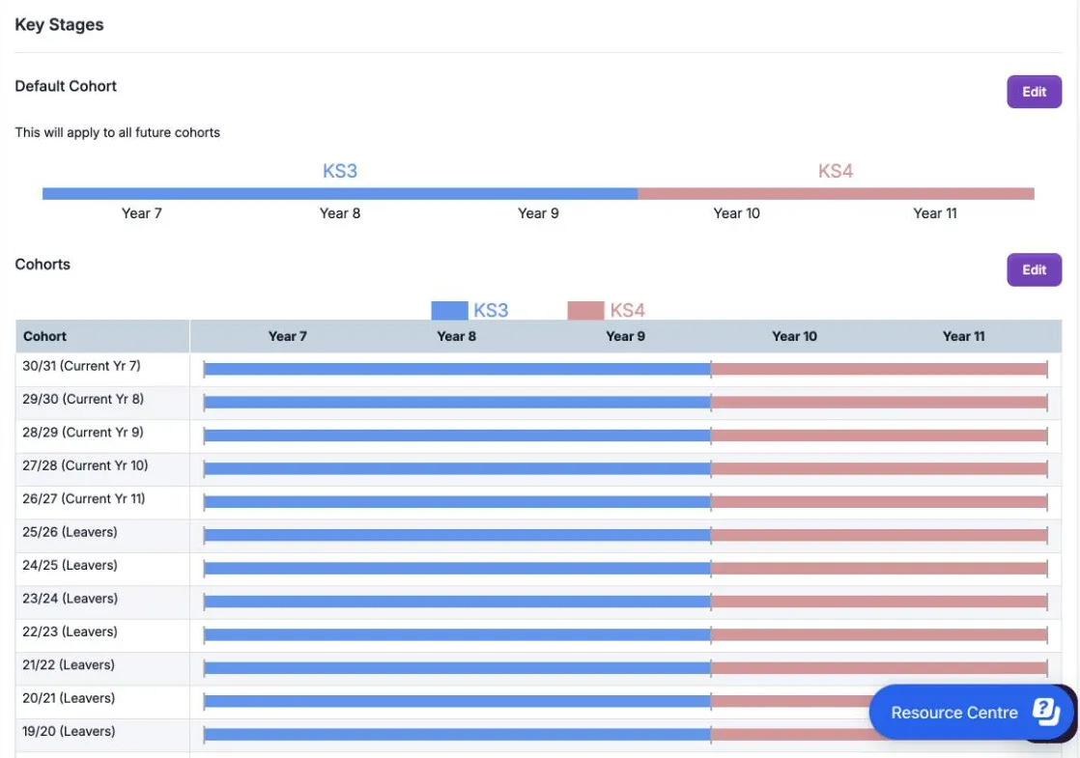Click KS3 blue bar in 30/31 row

[x=457, y=370]
